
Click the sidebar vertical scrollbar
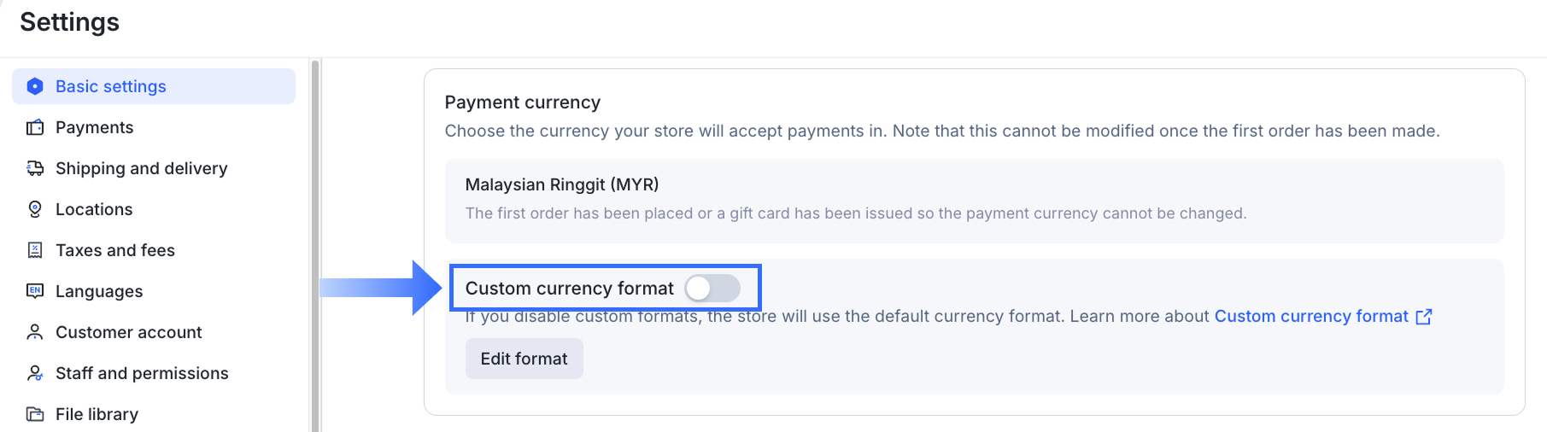coord(315,246)
